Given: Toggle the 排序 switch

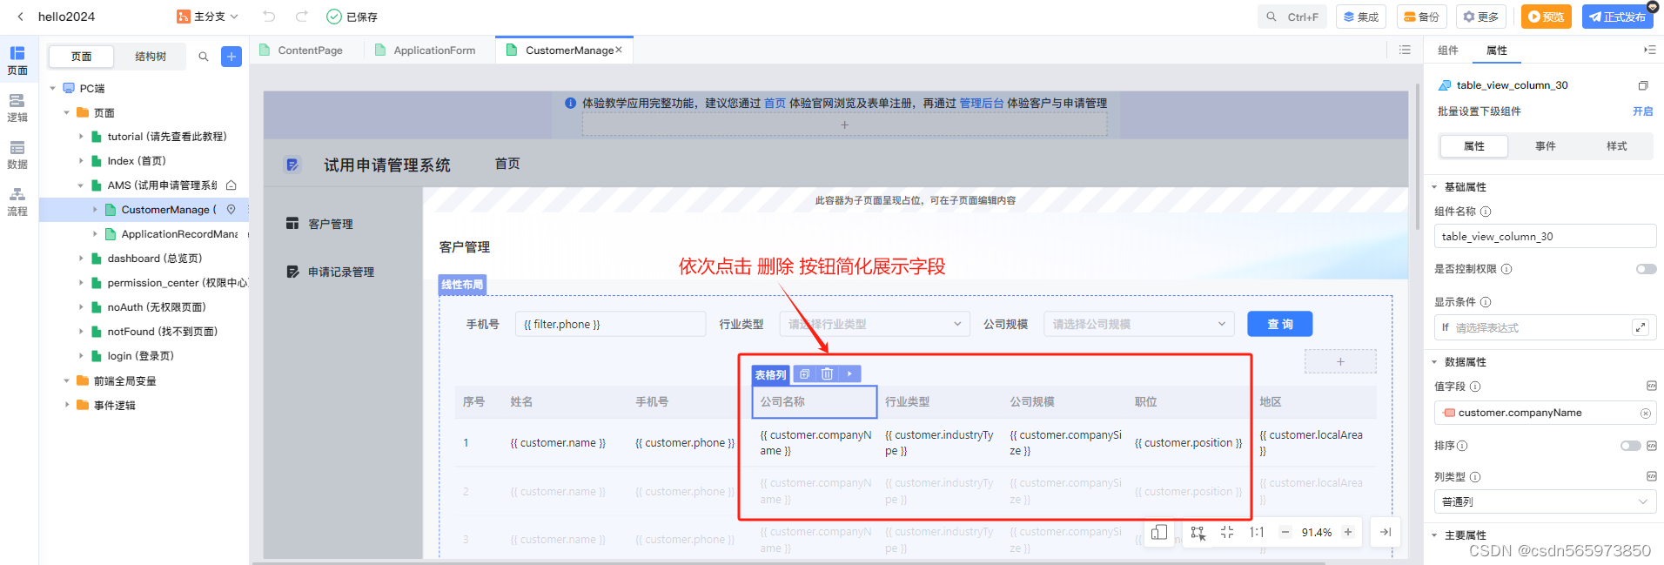Looking at the screenshot, I should point(1630,446).
